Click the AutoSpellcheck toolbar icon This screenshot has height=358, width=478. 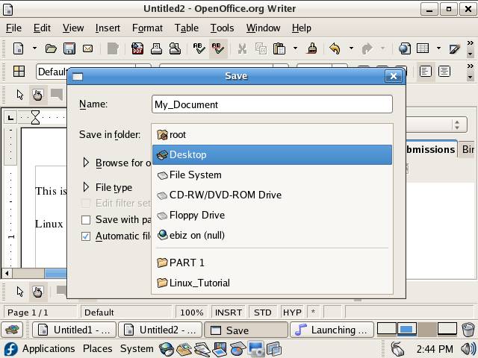[218, 49]
